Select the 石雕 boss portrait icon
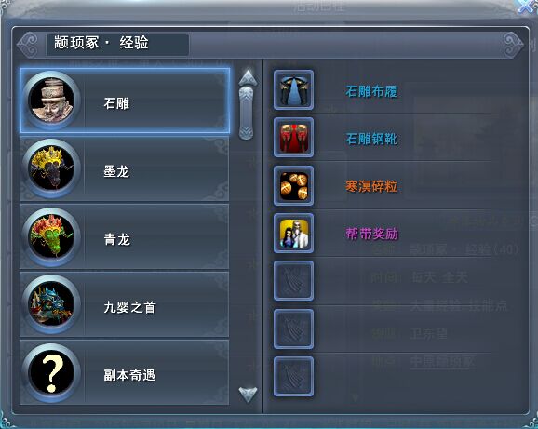 pos(51,101)
